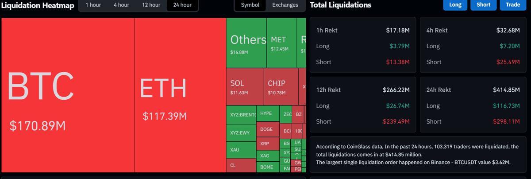531x179 pixels.
Task: Choose the 12 hour timeframe
Action: (x=151, y=5)
